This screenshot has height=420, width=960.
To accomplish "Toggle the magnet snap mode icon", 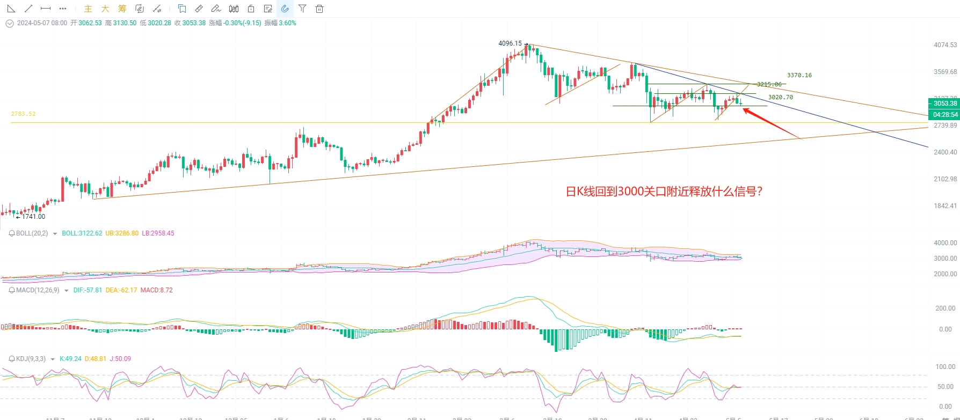I will click(285, 9).
